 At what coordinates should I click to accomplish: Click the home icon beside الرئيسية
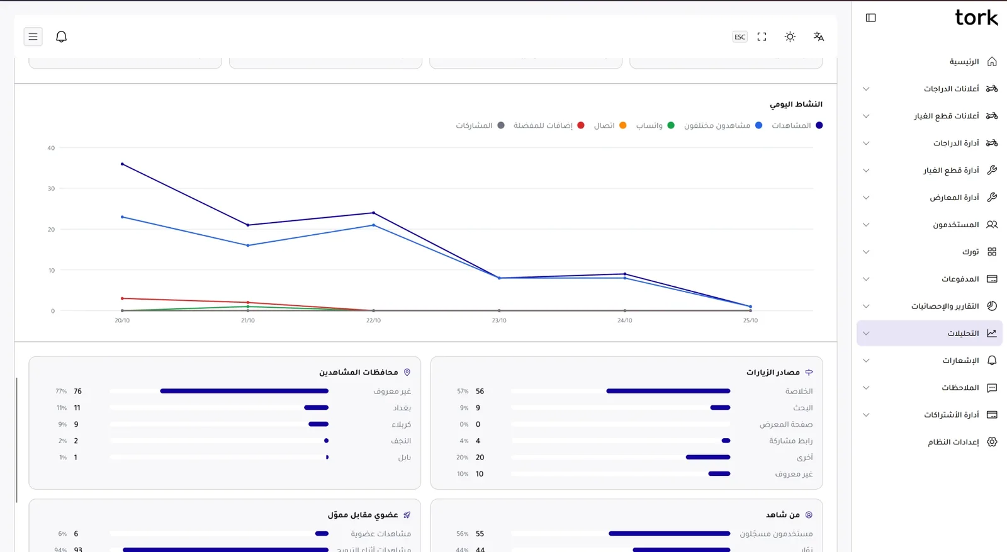992,62
